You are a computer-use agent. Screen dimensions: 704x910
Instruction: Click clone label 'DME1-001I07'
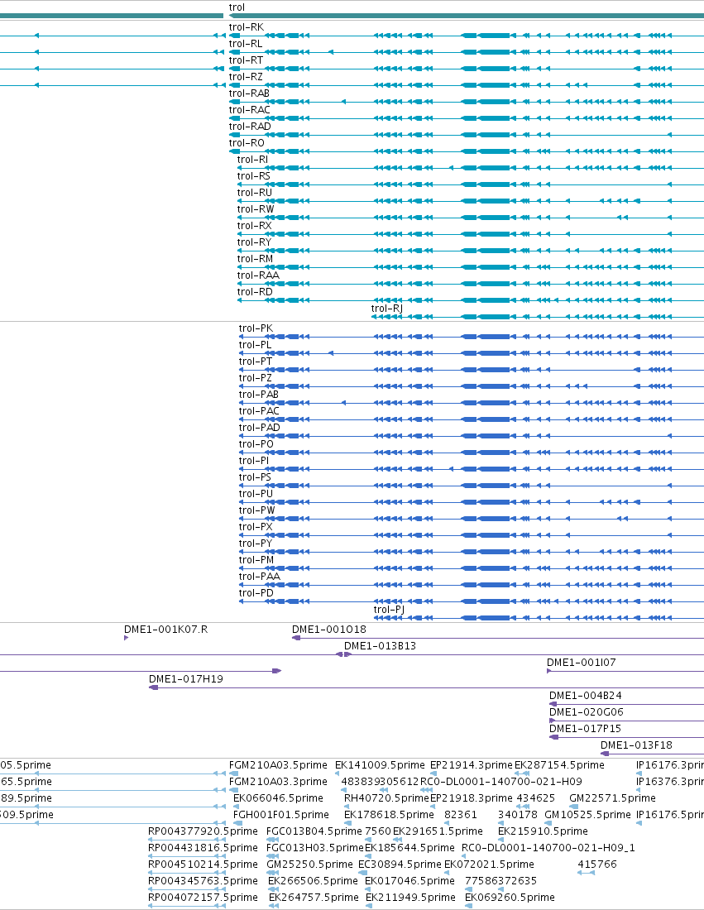click(x=582, y=663)
